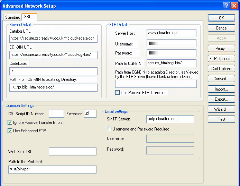240x186 pixels.
Task: Click the Catalog URL field
Action: click(53, 39)
